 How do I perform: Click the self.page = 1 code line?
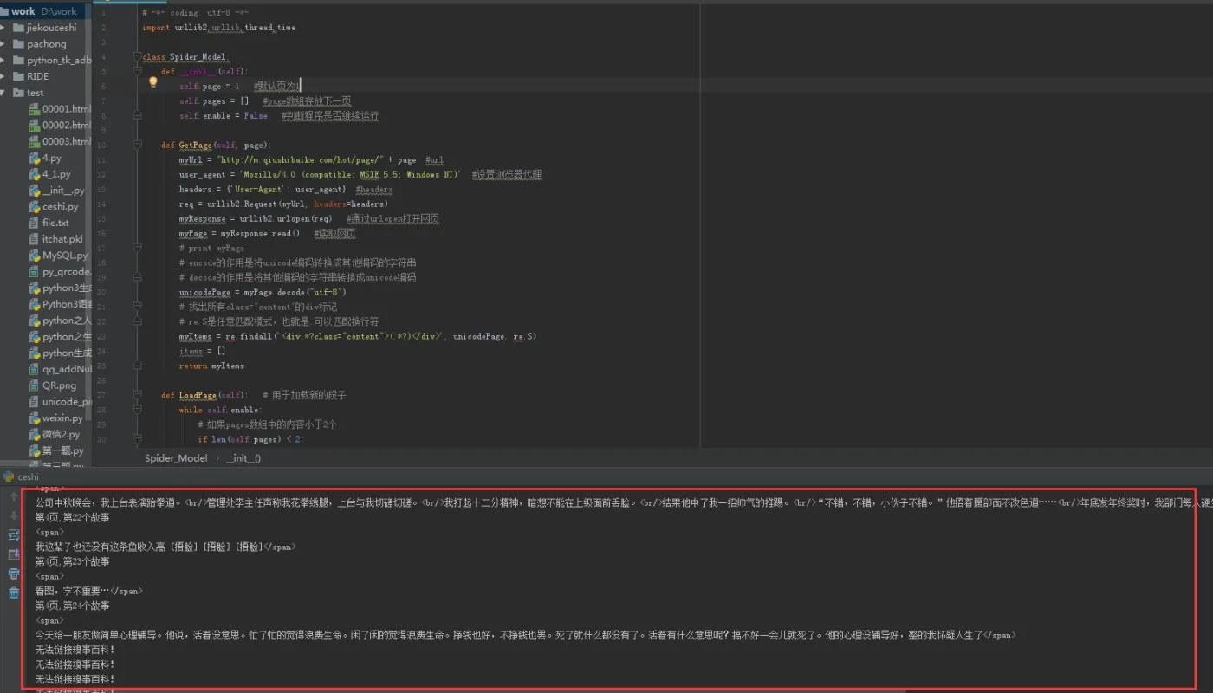tap(240, 87)
